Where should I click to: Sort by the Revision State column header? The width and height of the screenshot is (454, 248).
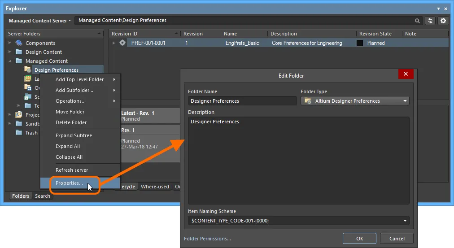coord(379,34)
